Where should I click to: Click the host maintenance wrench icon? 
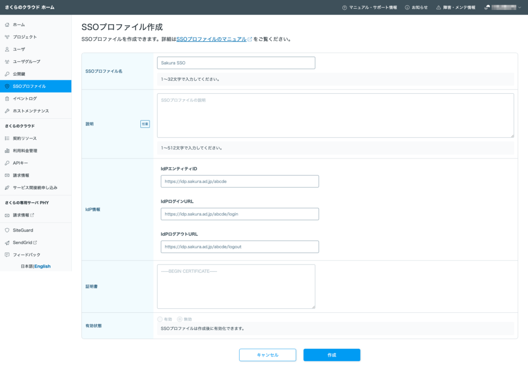pos(7,111)
